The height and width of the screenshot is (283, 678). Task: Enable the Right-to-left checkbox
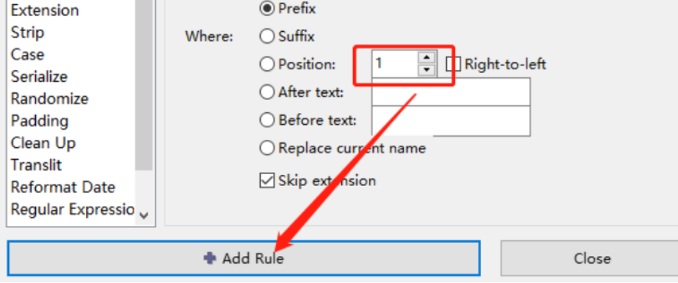click(x=453, y=65)
